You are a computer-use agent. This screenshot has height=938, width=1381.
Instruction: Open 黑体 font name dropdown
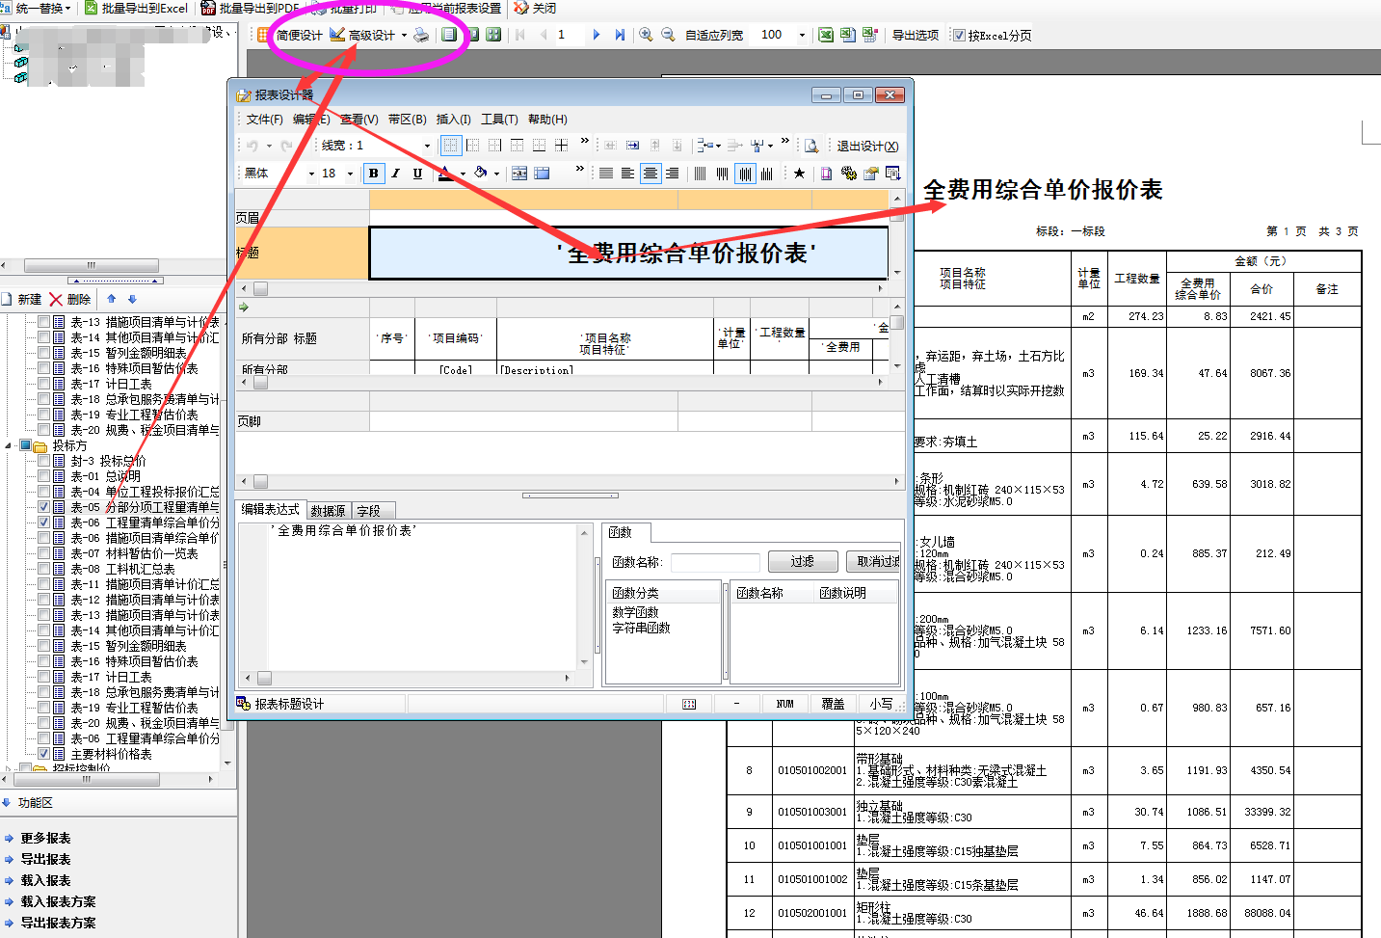[x=311, y=174]
